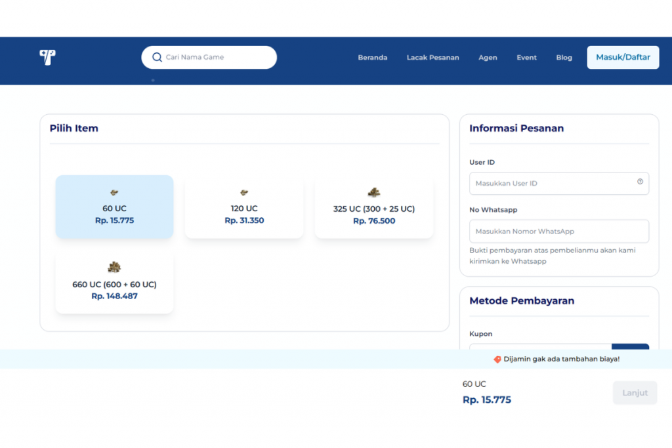The height and width of the screenshot is (448, 672).
Task: Select the 325 UC (300 + 25 UC) card
Action: tap(374, 207)
